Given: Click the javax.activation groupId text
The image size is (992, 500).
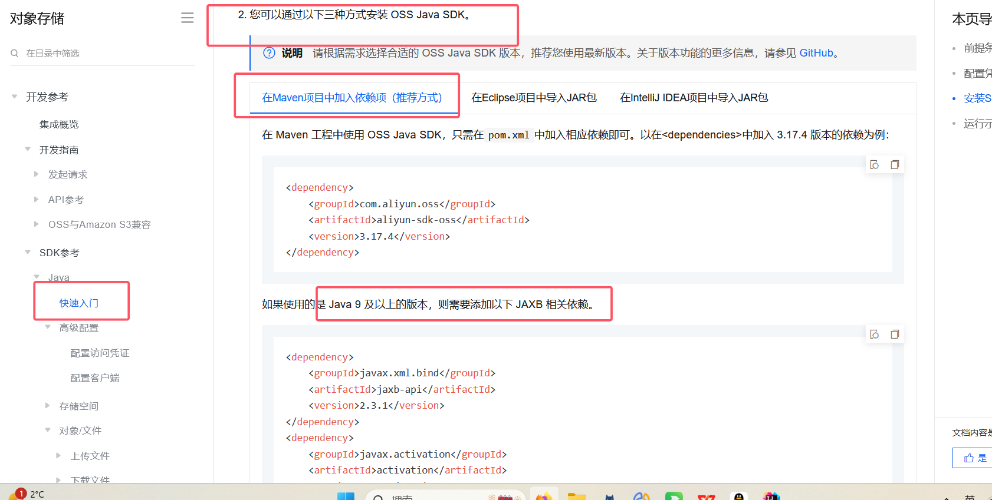Looking at the screenshot, I should [x=405, y=455].
